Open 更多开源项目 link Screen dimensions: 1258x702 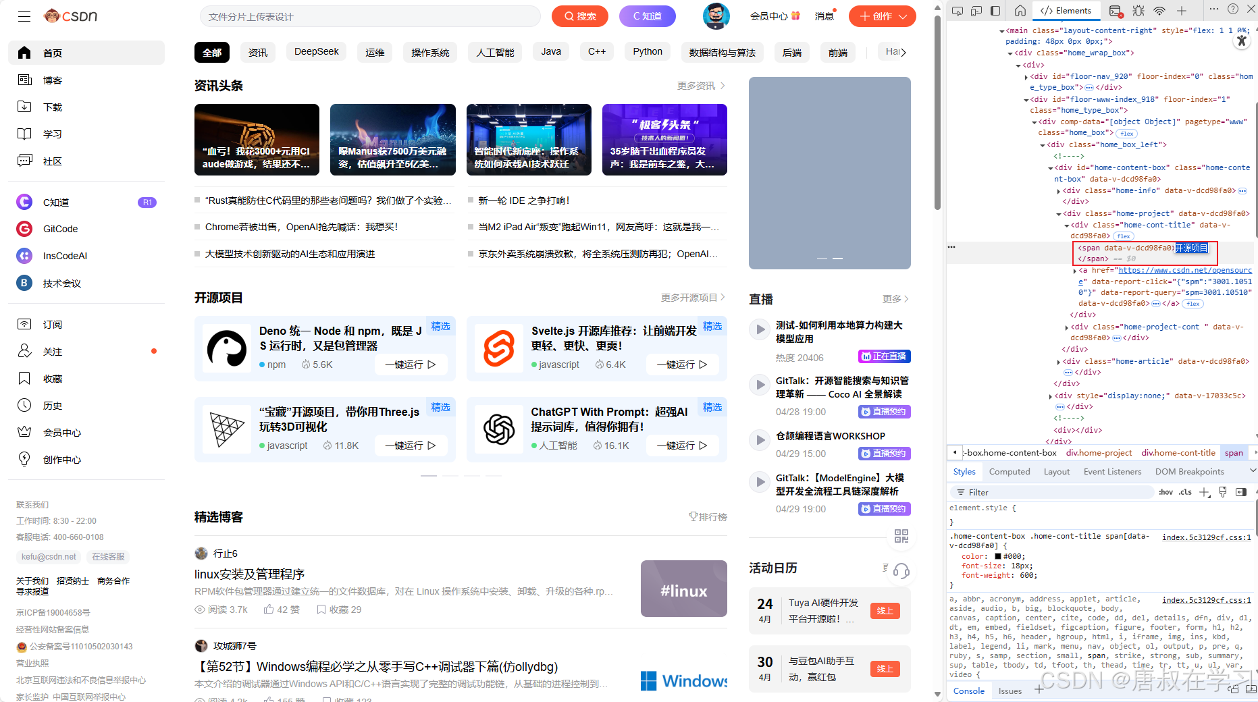(x=693, y=297)
